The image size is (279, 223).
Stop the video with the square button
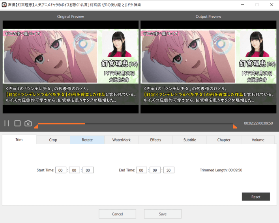point(17,123)
